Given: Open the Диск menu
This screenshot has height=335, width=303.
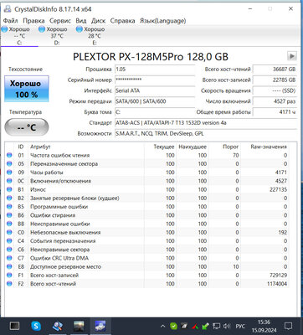Looking at the screenshot, I should click(x=98, y=21).
